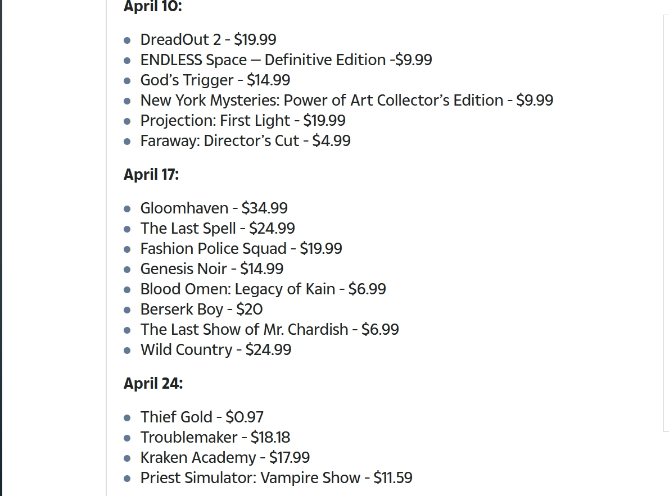The image size is (669, 496).
Task: Select Priest Simulator: Vampire Show entry
Action: pos(276,478)
